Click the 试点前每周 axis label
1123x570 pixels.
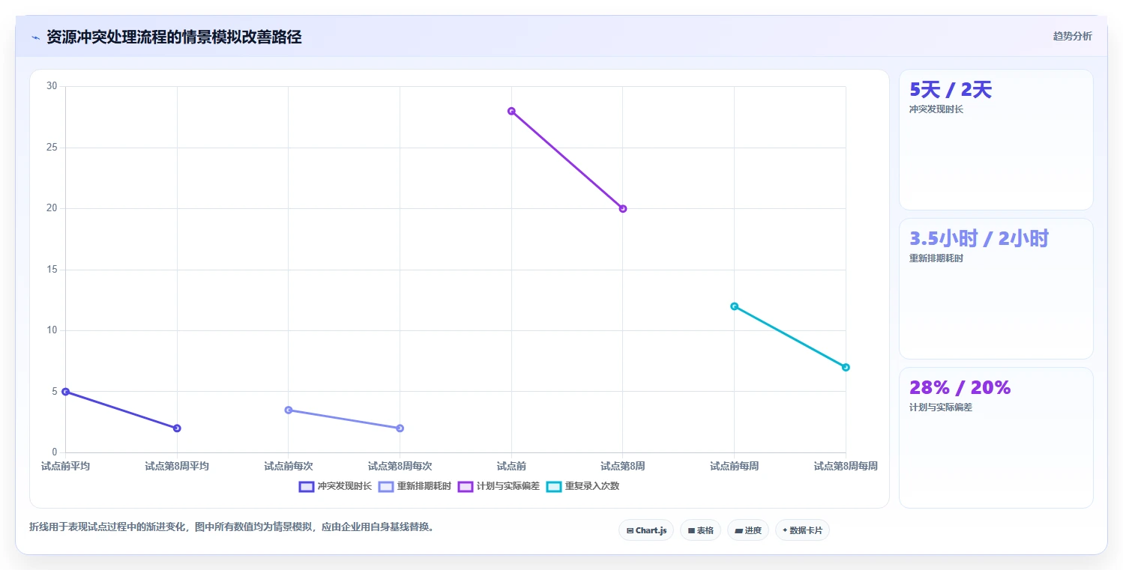(x=734, y=466)
